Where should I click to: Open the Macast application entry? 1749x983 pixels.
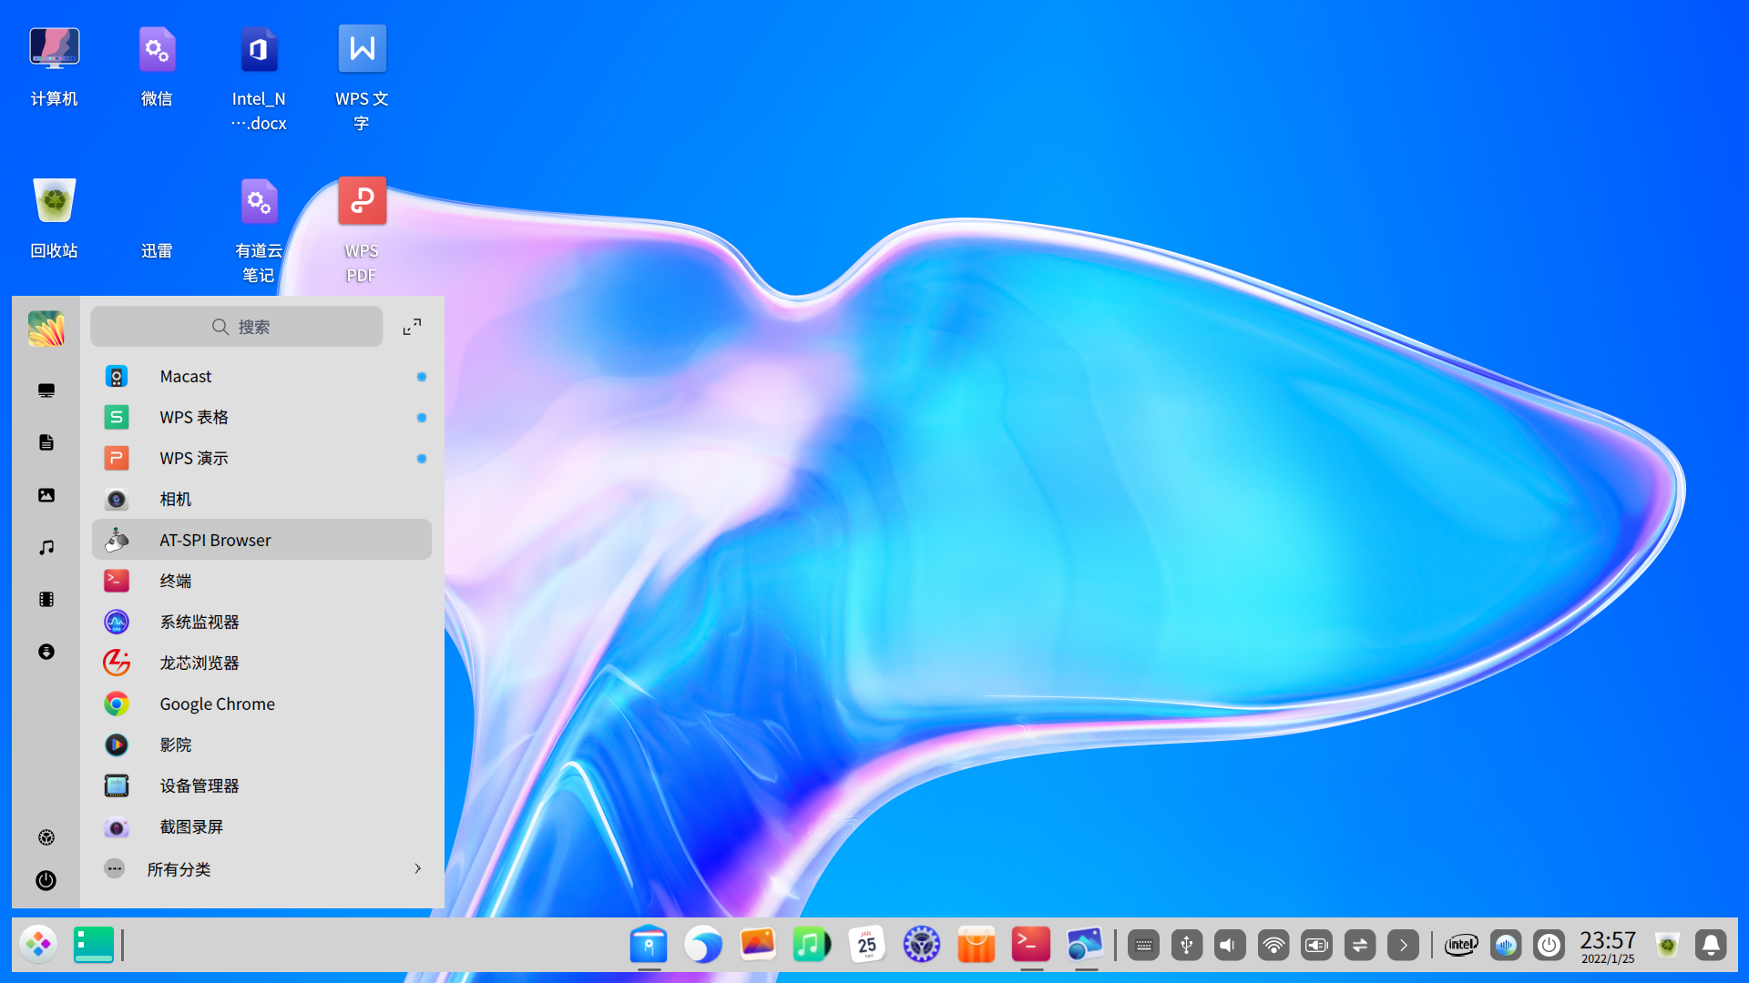[186, 376]
